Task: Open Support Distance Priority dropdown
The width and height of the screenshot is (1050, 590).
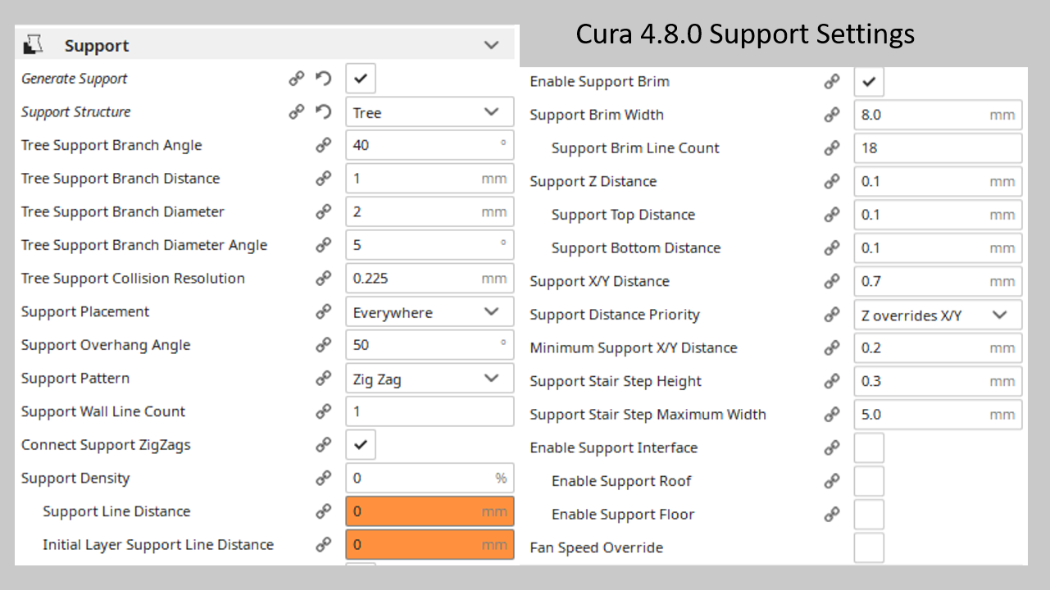Action: [x=939, y=315]
